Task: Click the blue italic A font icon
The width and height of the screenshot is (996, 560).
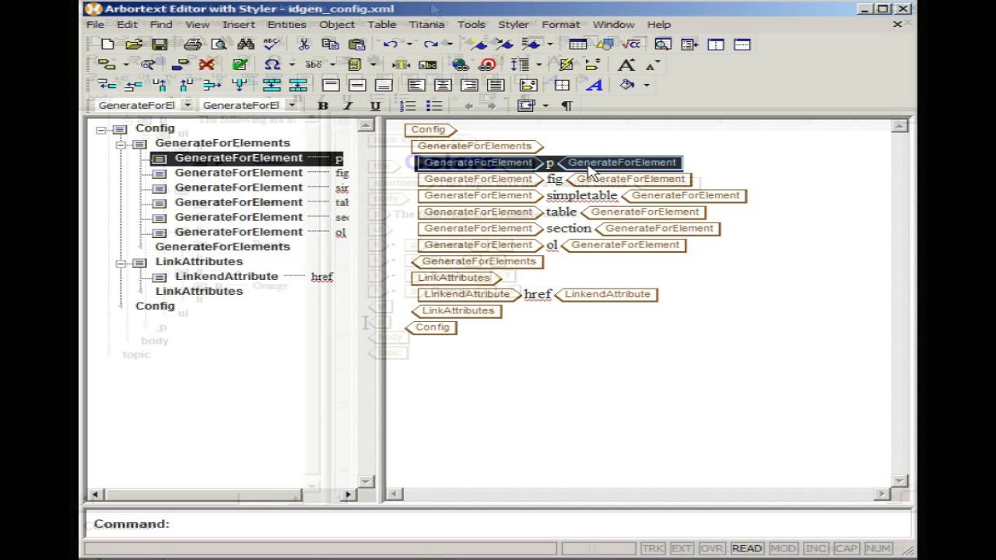Action: (594, 85)
